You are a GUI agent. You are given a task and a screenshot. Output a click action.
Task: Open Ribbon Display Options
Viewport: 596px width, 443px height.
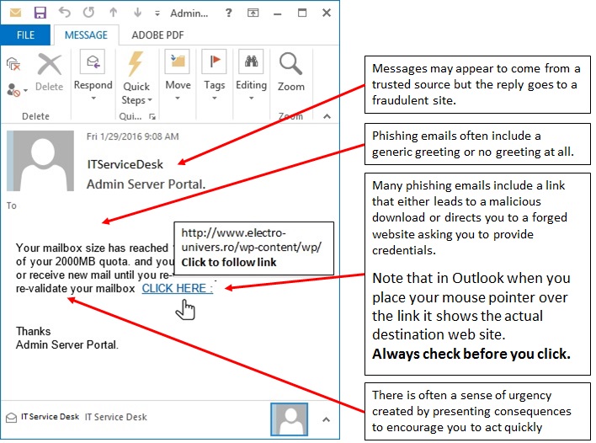pos(253,13)
